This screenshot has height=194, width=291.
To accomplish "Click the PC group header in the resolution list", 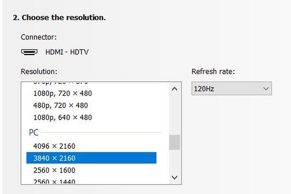I will [34, 133].
